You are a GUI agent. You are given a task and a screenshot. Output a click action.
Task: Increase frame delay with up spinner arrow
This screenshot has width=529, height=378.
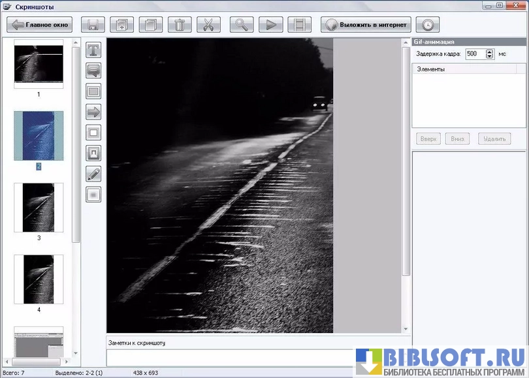[x=490, y=52]
